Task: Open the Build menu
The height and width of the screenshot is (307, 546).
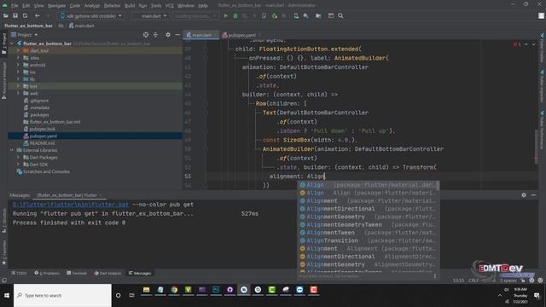Action: pyautogui.click(x=130, y=6)
